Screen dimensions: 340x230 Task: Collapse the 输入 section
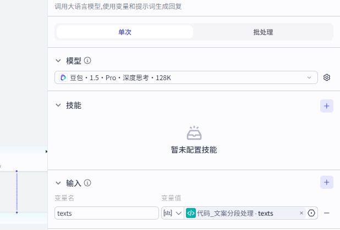pyautogui.click(x=58, y=183)
